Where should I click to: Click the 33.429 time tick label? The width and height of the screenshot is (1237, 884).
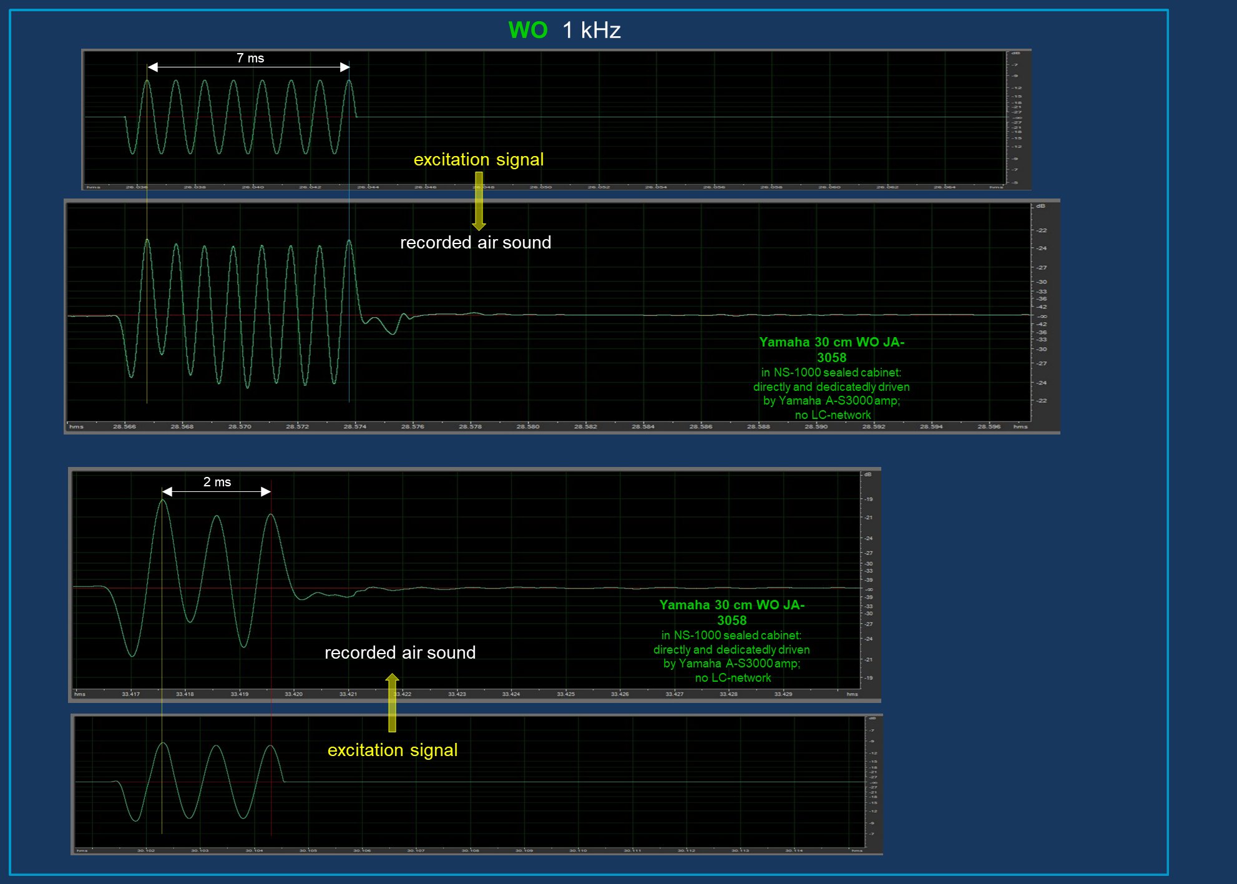[x=783, y=694]
